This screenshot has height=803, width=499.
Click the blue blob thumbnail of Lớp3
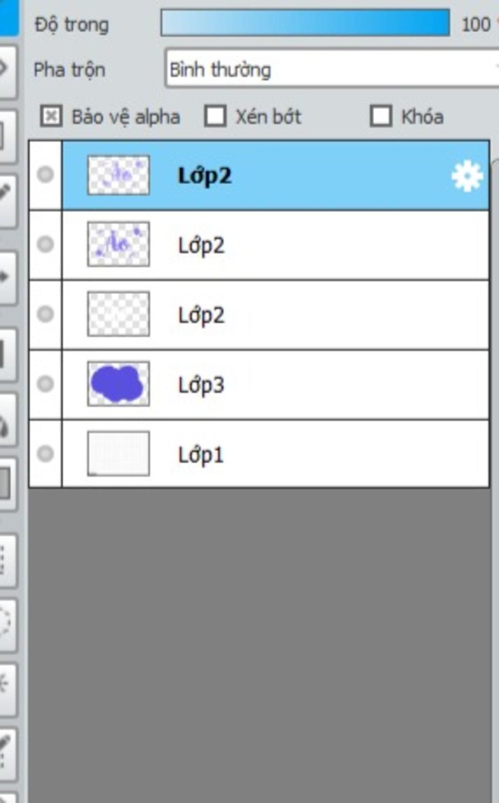[118, 384]
